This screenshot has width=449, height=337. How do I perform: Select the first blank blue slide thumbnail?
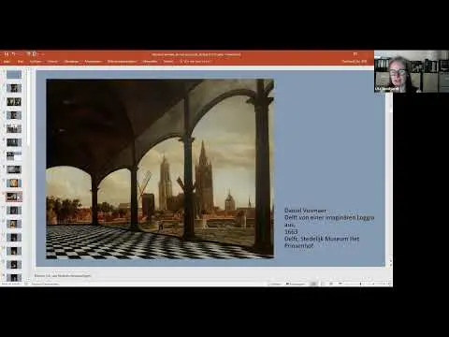pyautogui.click(x=14, y=75)
